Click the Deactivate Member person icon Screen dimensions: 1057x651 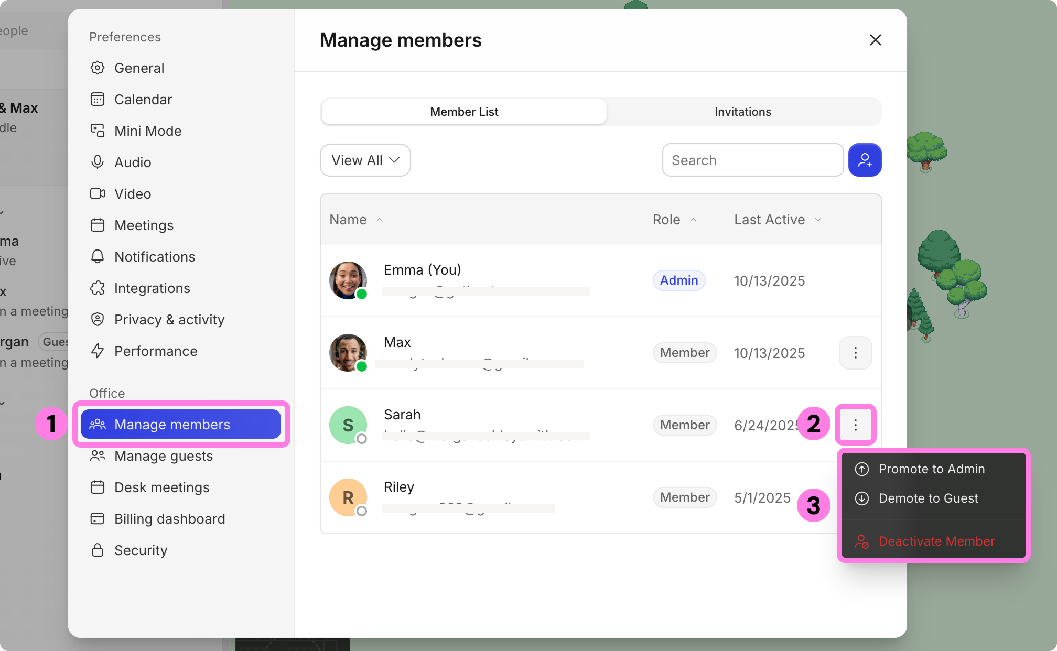[x=862, y=541]
